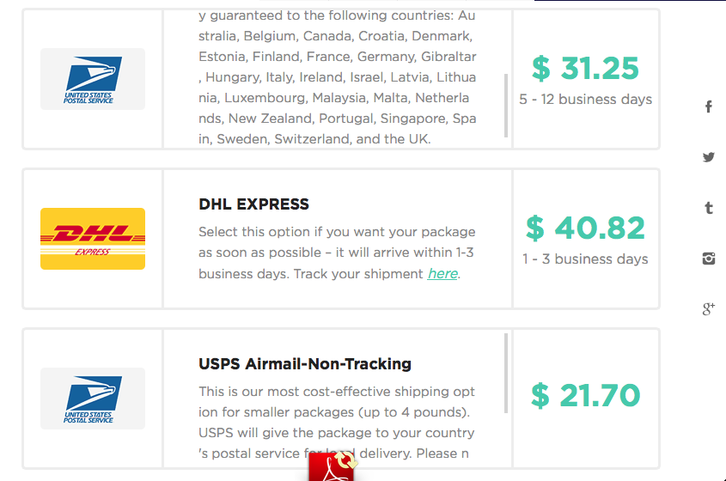Click the Adobe PDF icon at bottom
The width and height of the screenshot is (726, 481).
pos(332,466)
